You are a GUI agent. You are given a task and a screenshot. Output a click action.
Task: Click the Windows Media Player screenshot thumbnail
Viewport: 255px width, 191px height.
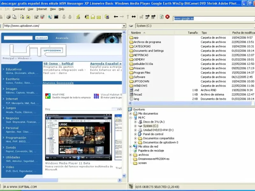pyautogui.click(x=78, y=137)
